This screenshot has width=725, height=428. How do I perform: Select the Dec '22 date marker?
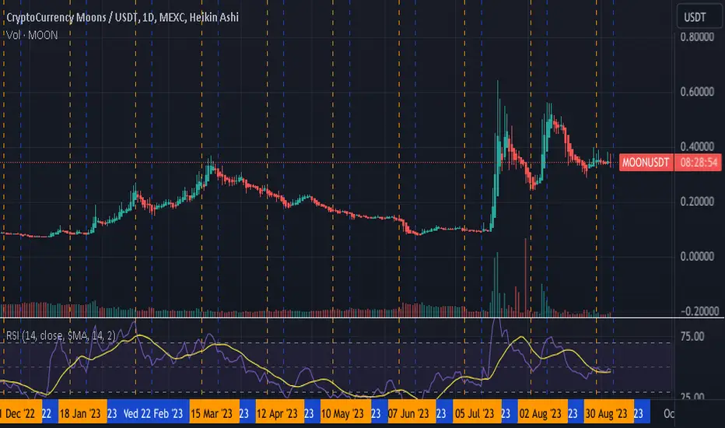click(x=19, y=413)
